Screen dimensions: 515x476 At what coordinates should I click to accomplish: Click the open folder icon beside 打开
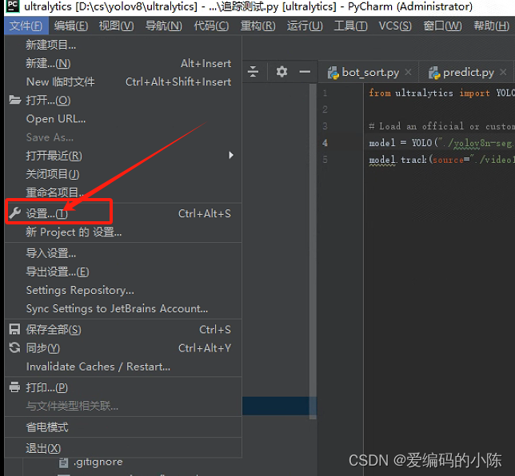tap(14, 100)
